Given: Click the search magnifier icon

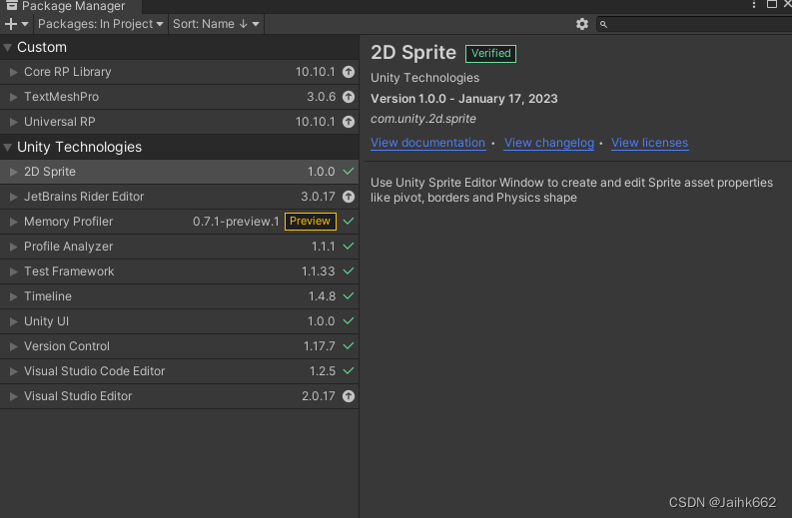Looking at the screenshot, I should [x=603, y=24].
